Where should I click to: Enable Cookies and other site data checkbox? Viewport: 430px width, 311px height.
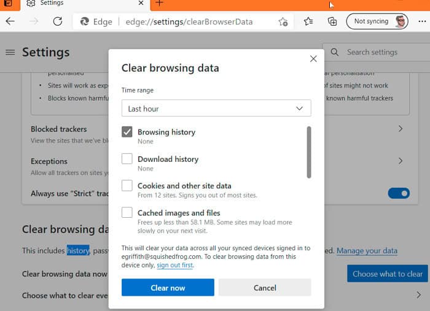pyautogui.click(x=127, y=185)
